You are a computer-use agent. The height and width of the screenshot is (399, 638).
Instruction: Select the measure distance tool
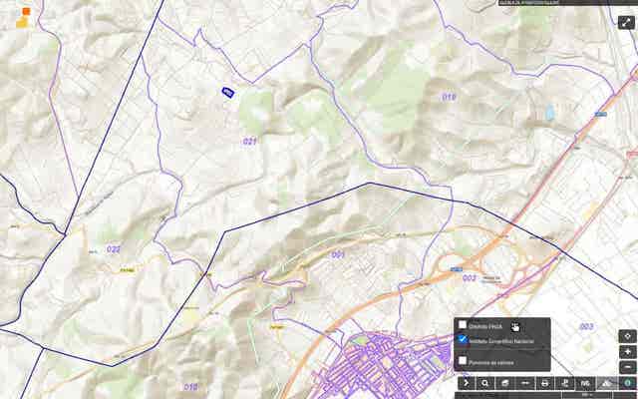tap(525, 383)
